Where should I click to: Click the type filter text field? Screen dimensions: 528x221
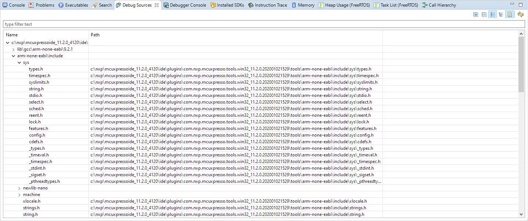(263, 24)
